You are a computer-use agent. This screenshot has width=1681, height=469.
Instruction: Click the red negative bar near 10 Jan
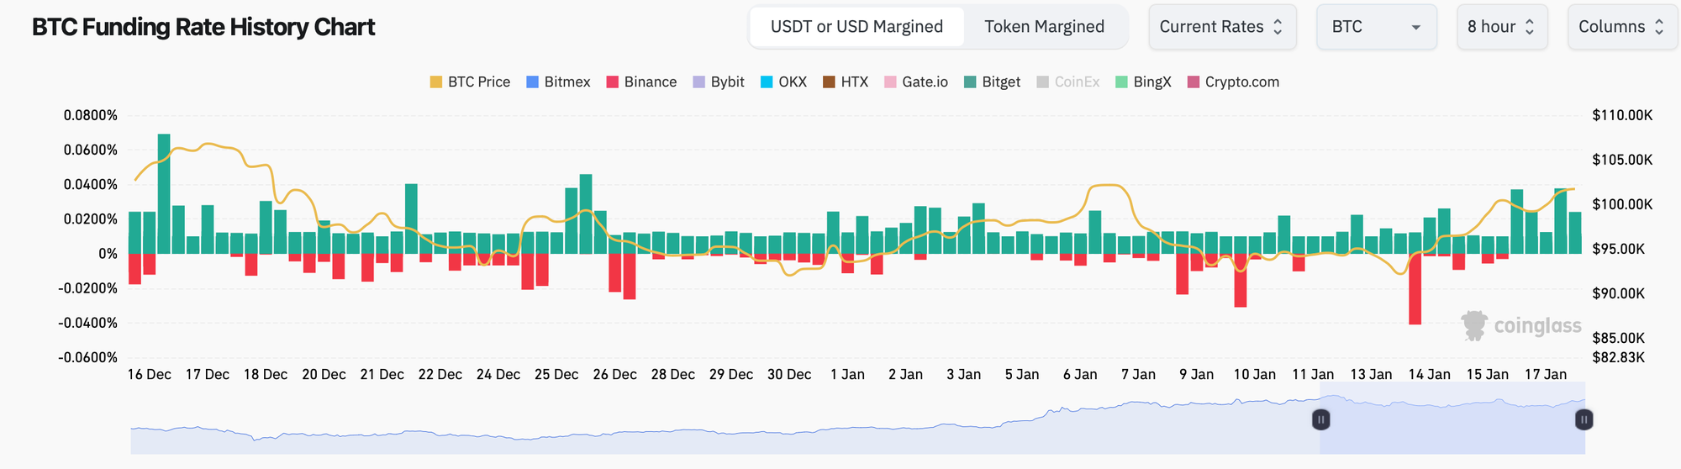(x=1241, y=280)
